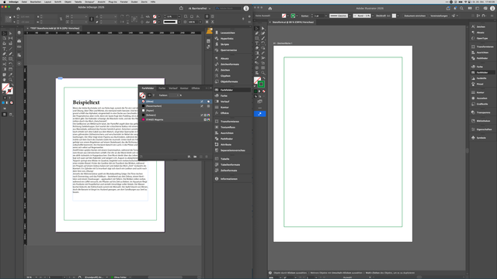Select the STANZE Magenta swatch
This screenshot has width=497, height=279.
[176, 119]
